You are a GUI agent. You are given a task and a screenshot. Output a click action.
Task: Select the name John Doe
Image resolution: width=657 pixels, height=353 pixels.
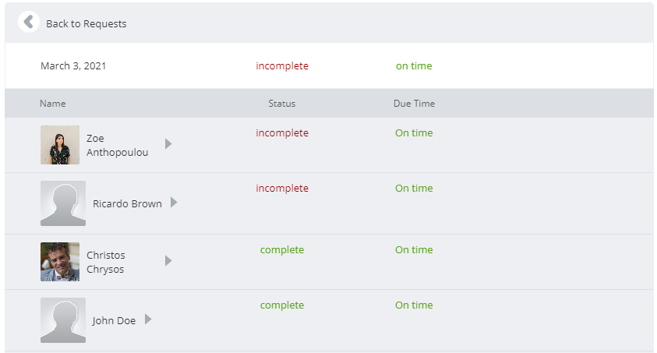tap(114, 321)
